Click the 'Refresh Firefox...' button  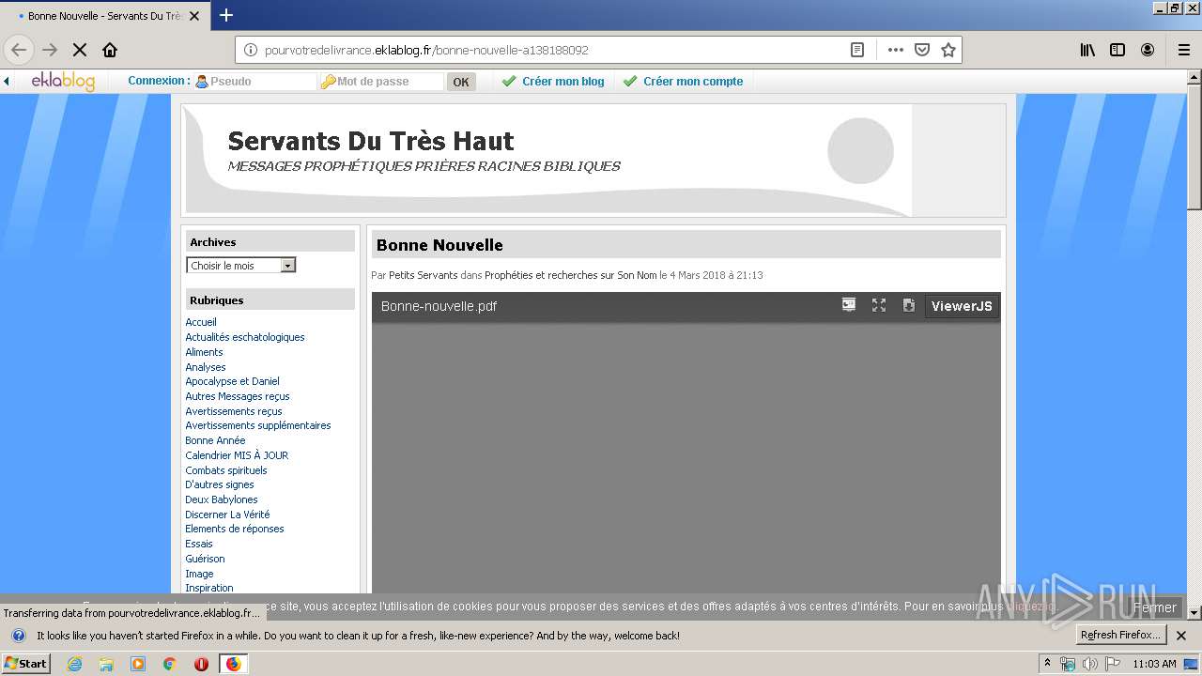tap(1121, 636)
